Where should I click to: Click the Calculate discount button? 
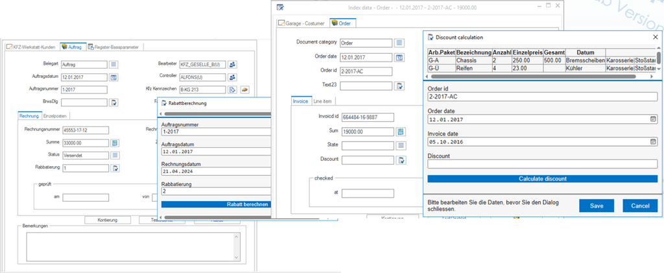pyautogui.click(x=543, y=178)
